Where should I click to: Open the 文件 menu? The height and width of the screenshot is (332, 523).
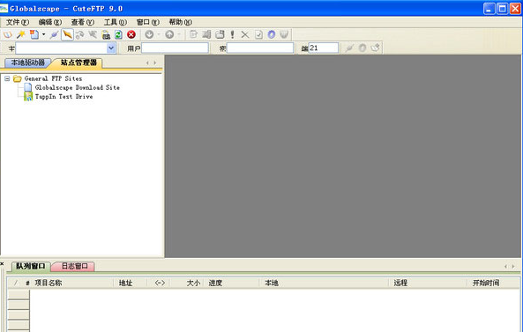(x=18, y=22)
